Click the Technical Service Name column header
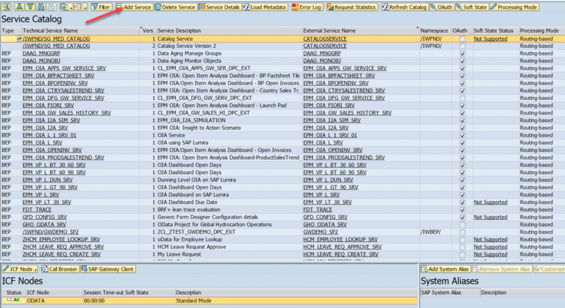The width and height of the screenshot is (565, 308). point(81,31)
